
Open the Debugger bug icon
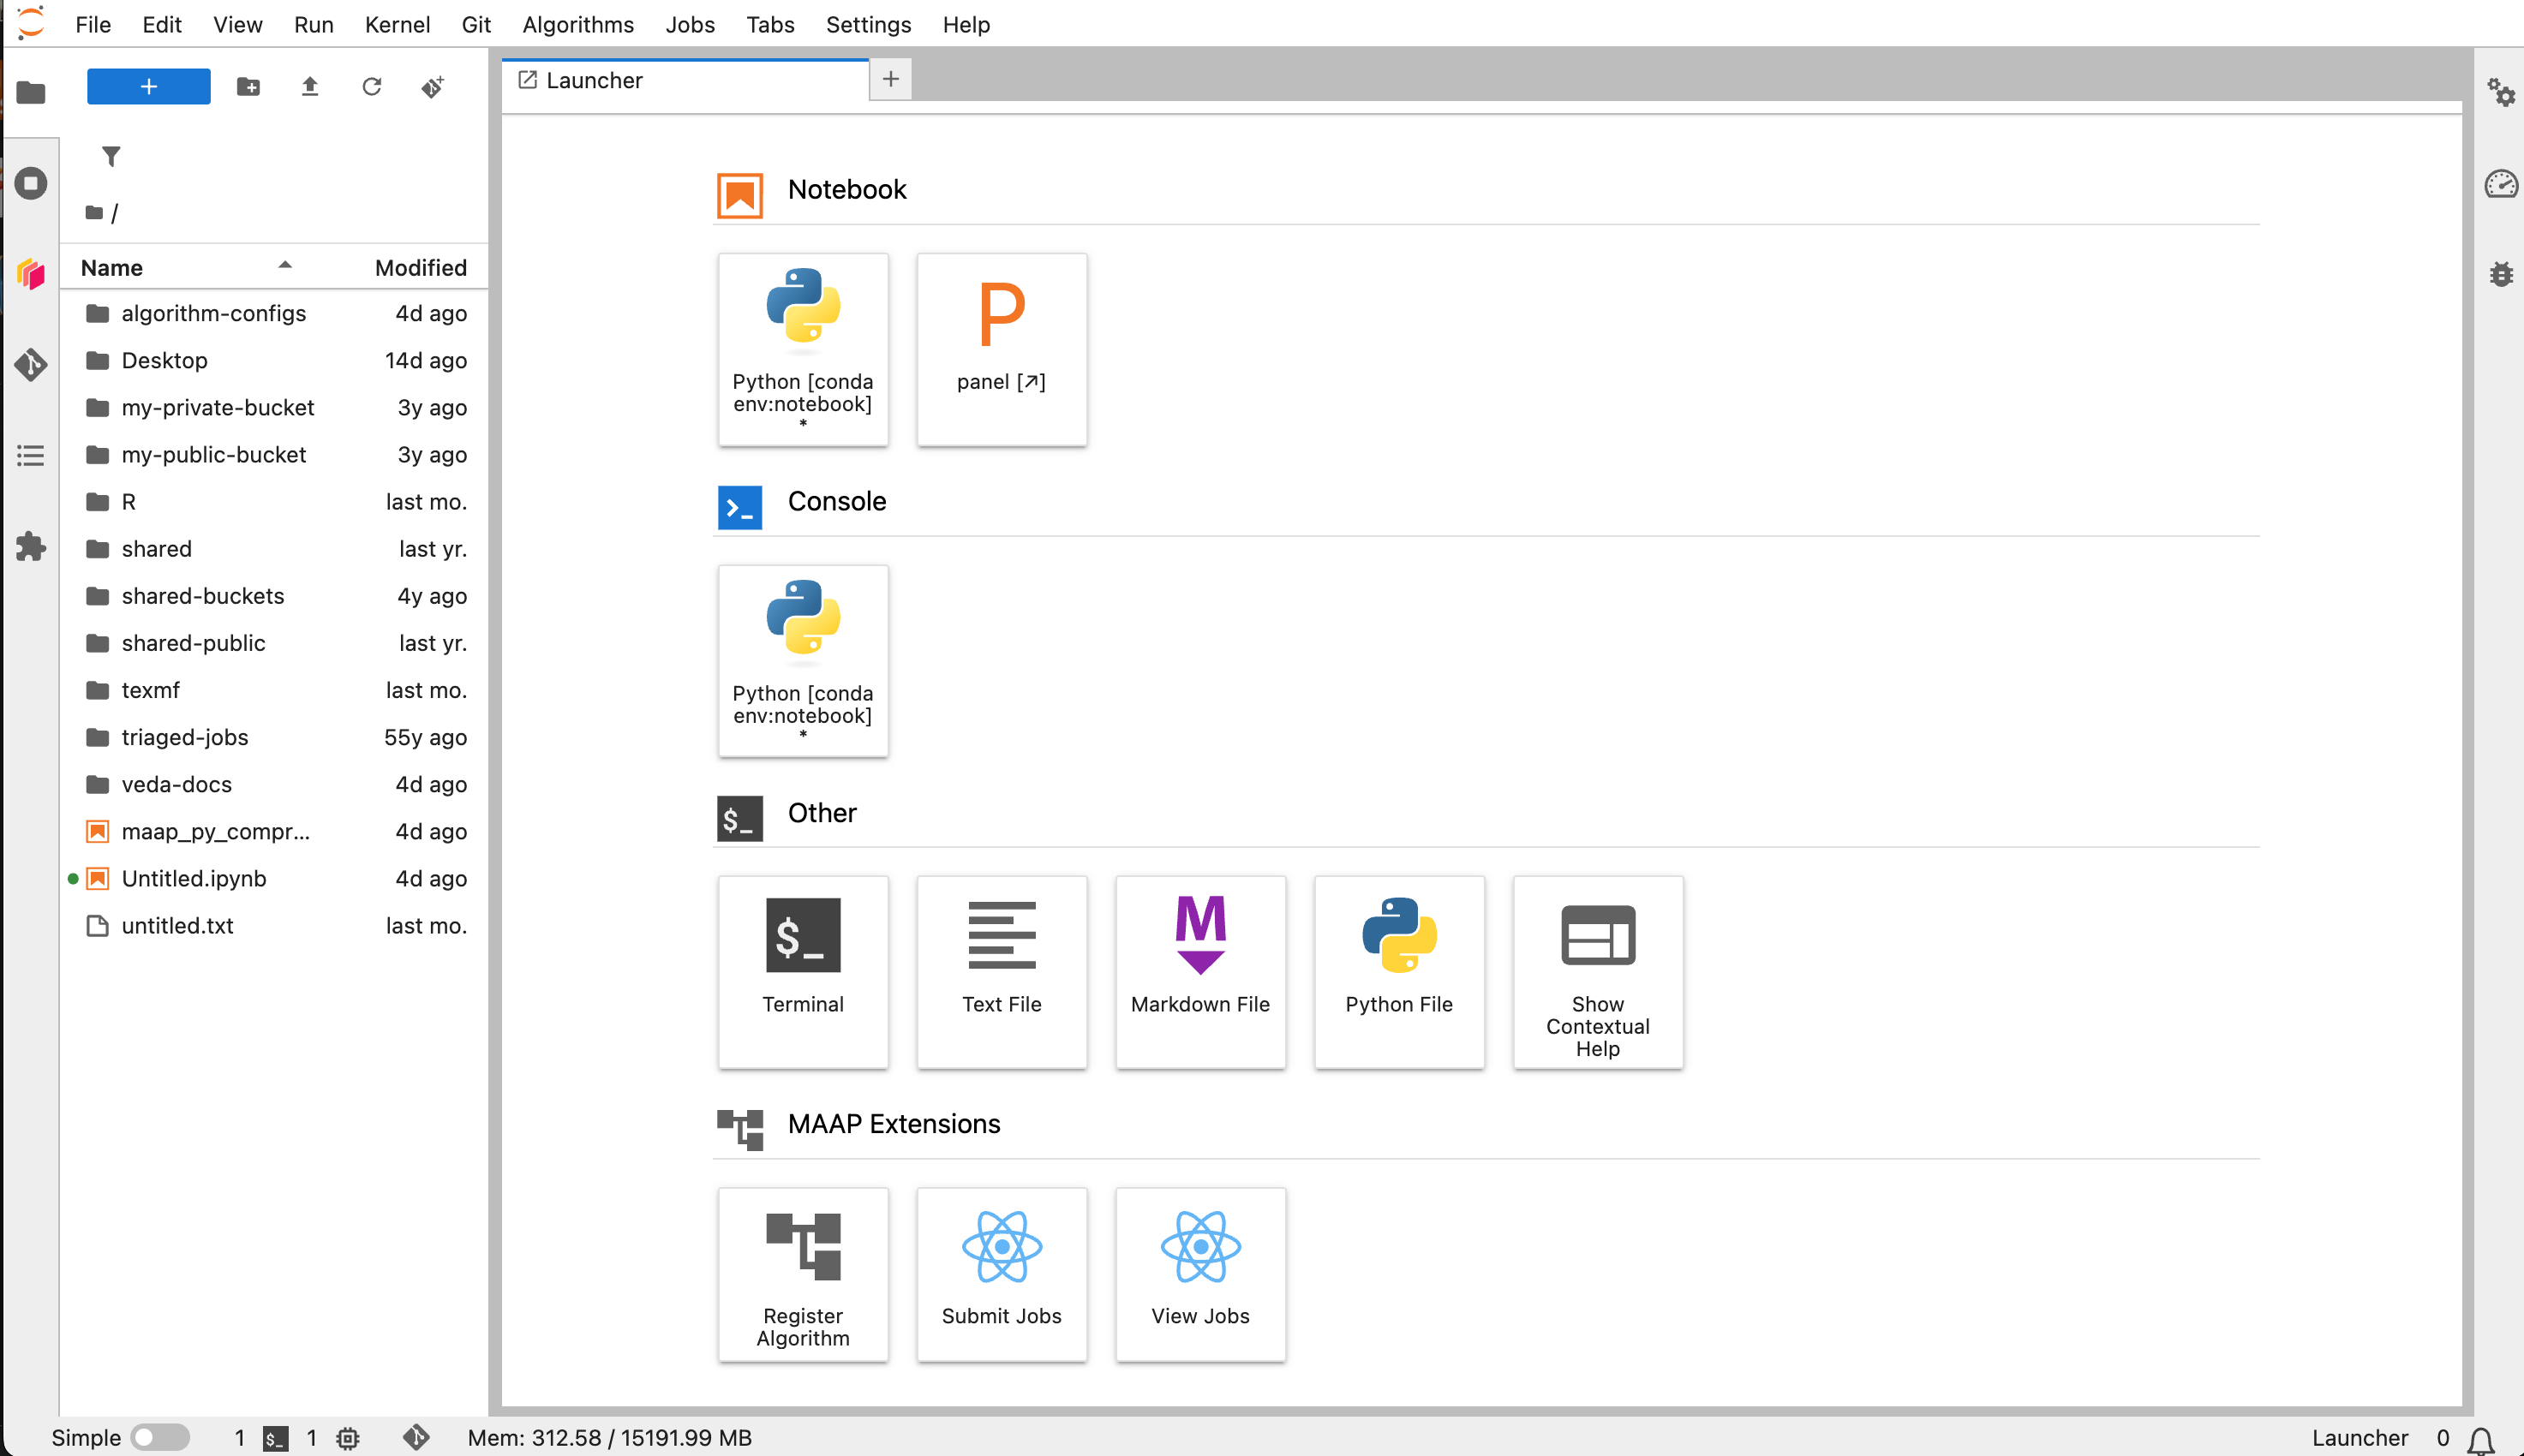(x=2500, y=274)
